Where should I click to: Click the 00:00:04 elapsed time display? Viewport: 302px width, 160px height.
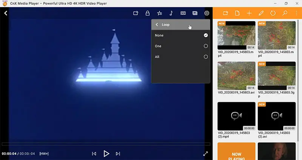pos(9,154)
